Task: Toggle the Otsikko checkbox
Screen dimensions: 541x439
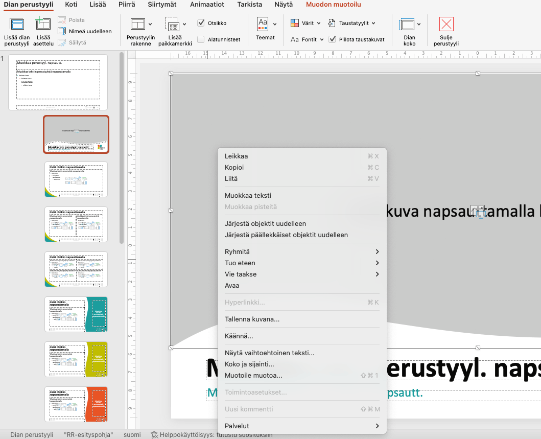Action: (x=201, y=23)
